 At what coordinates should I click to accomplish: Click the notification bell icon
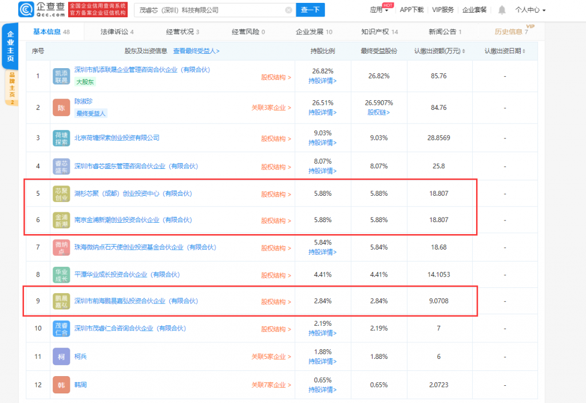point(501,10)
